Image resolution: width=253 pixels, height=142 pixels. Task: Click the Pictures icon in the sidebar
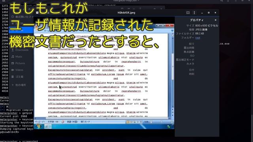(13, 63)
